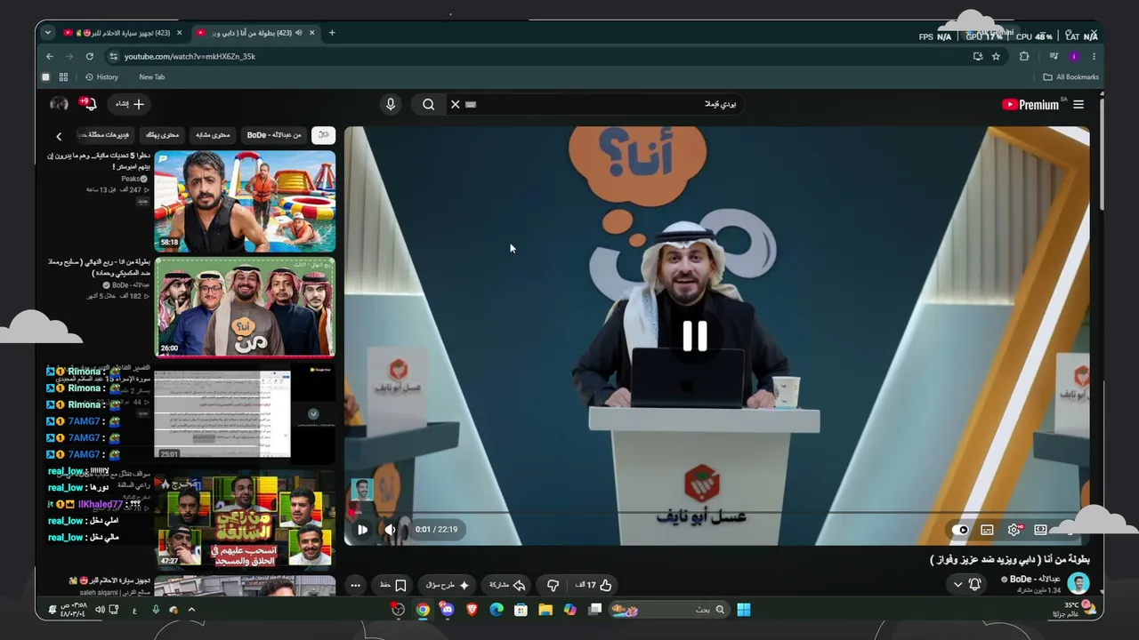Click the video progress bar
Image resolution: width=1139 pixels, height=640 pixels.
point(716,513)
